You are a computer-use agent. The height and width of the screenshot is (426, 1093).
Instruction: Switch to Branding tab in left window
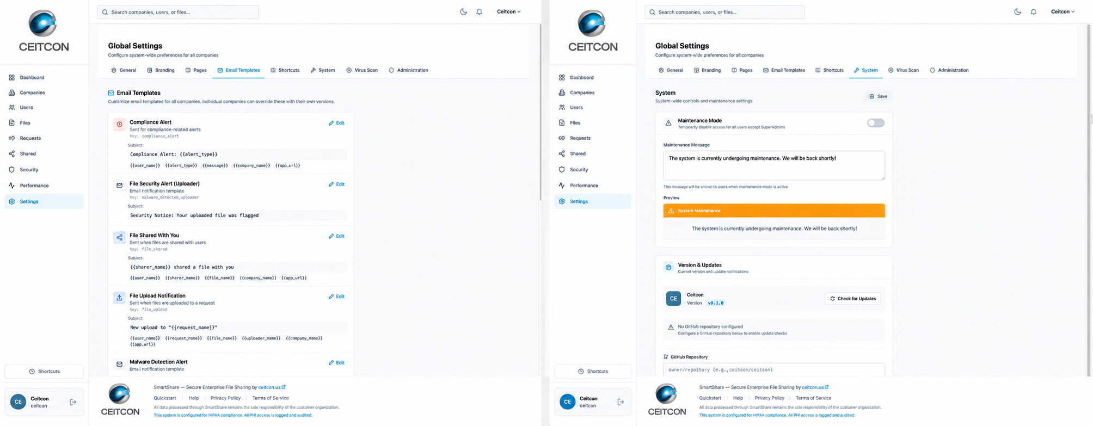coord(160,70)
